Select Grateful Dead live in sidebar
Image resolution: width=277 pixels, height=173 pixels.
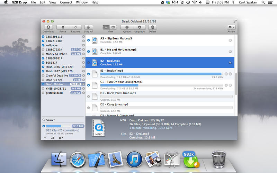(x=57, y=75)
